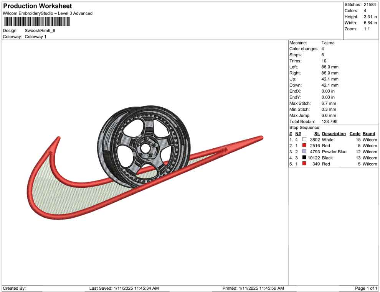
Task: Click the Powder Blue color swatch
Action: 304,151
